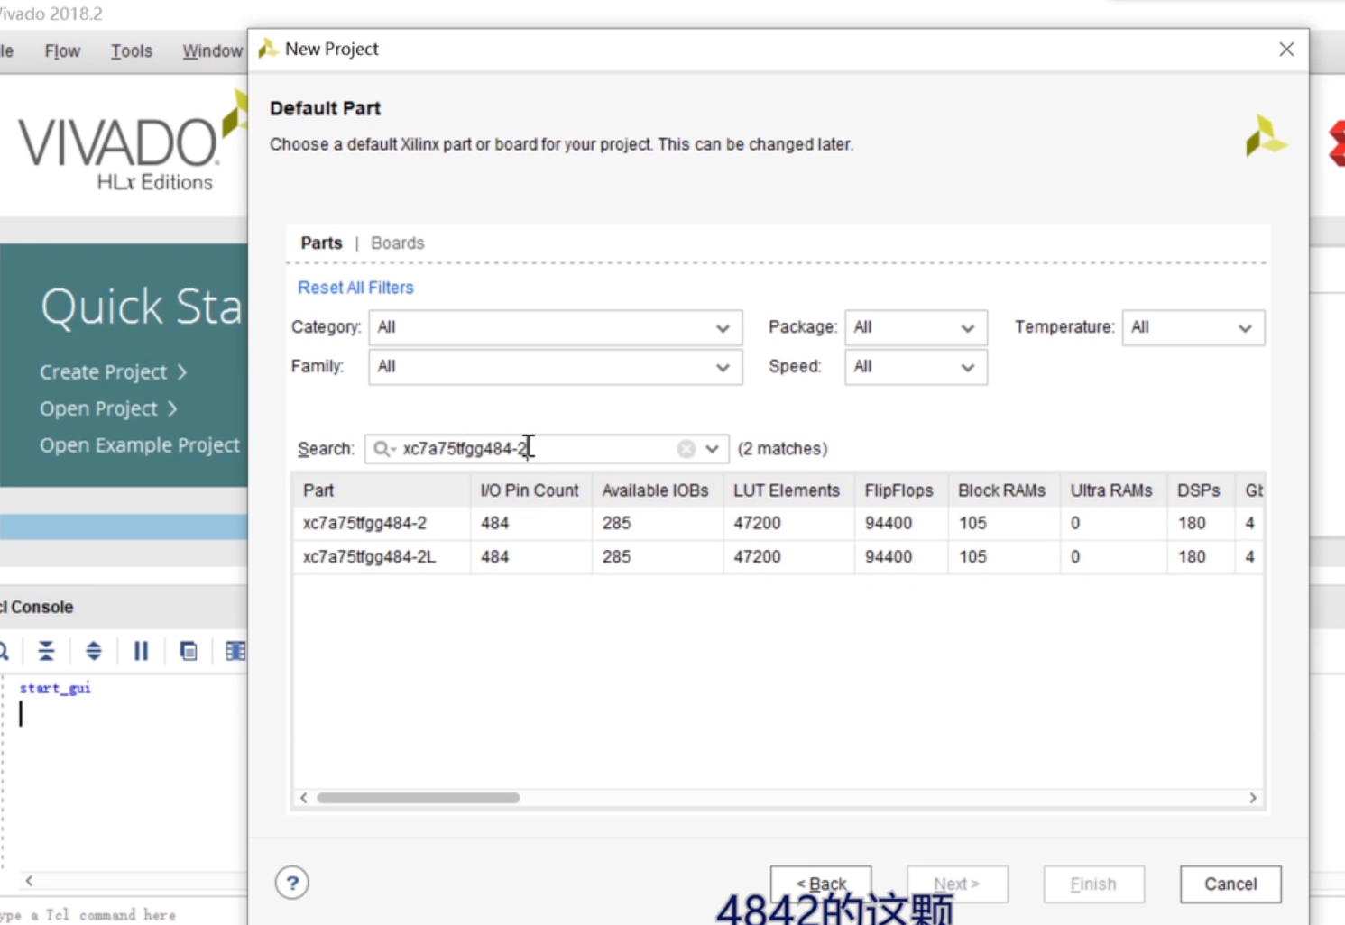Image resolution: width=1345 pixels, height=925 pixels.
Task: Click the right arrow of parts table scrollbar
Action: [1253, 798]
